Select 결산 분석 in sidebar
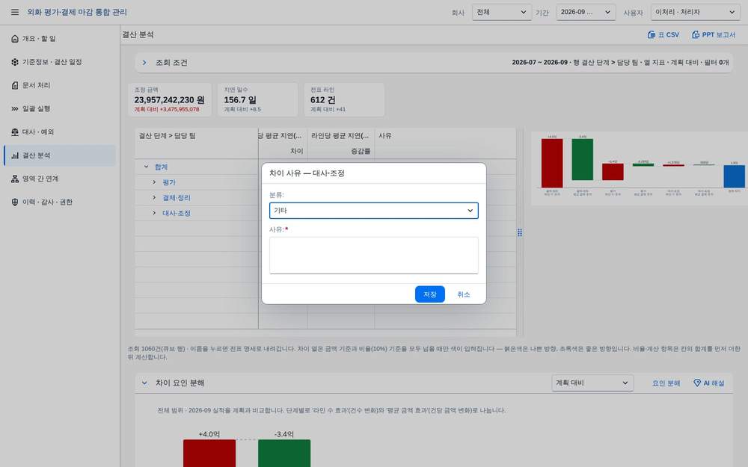 click(60, 155)
